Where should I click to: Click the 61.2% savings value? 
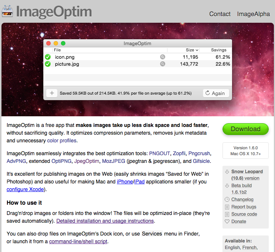pos(223,57)
